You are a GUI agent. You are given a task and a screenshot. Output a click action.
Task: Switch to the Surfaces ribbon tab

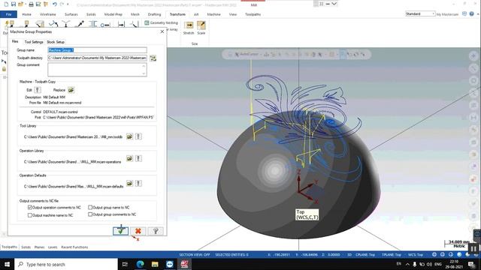click(71, 14)
